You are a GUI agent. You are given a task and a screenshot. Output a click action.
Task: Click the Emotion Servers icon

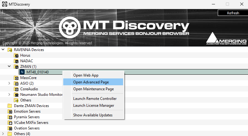click(x=10, y=111)
